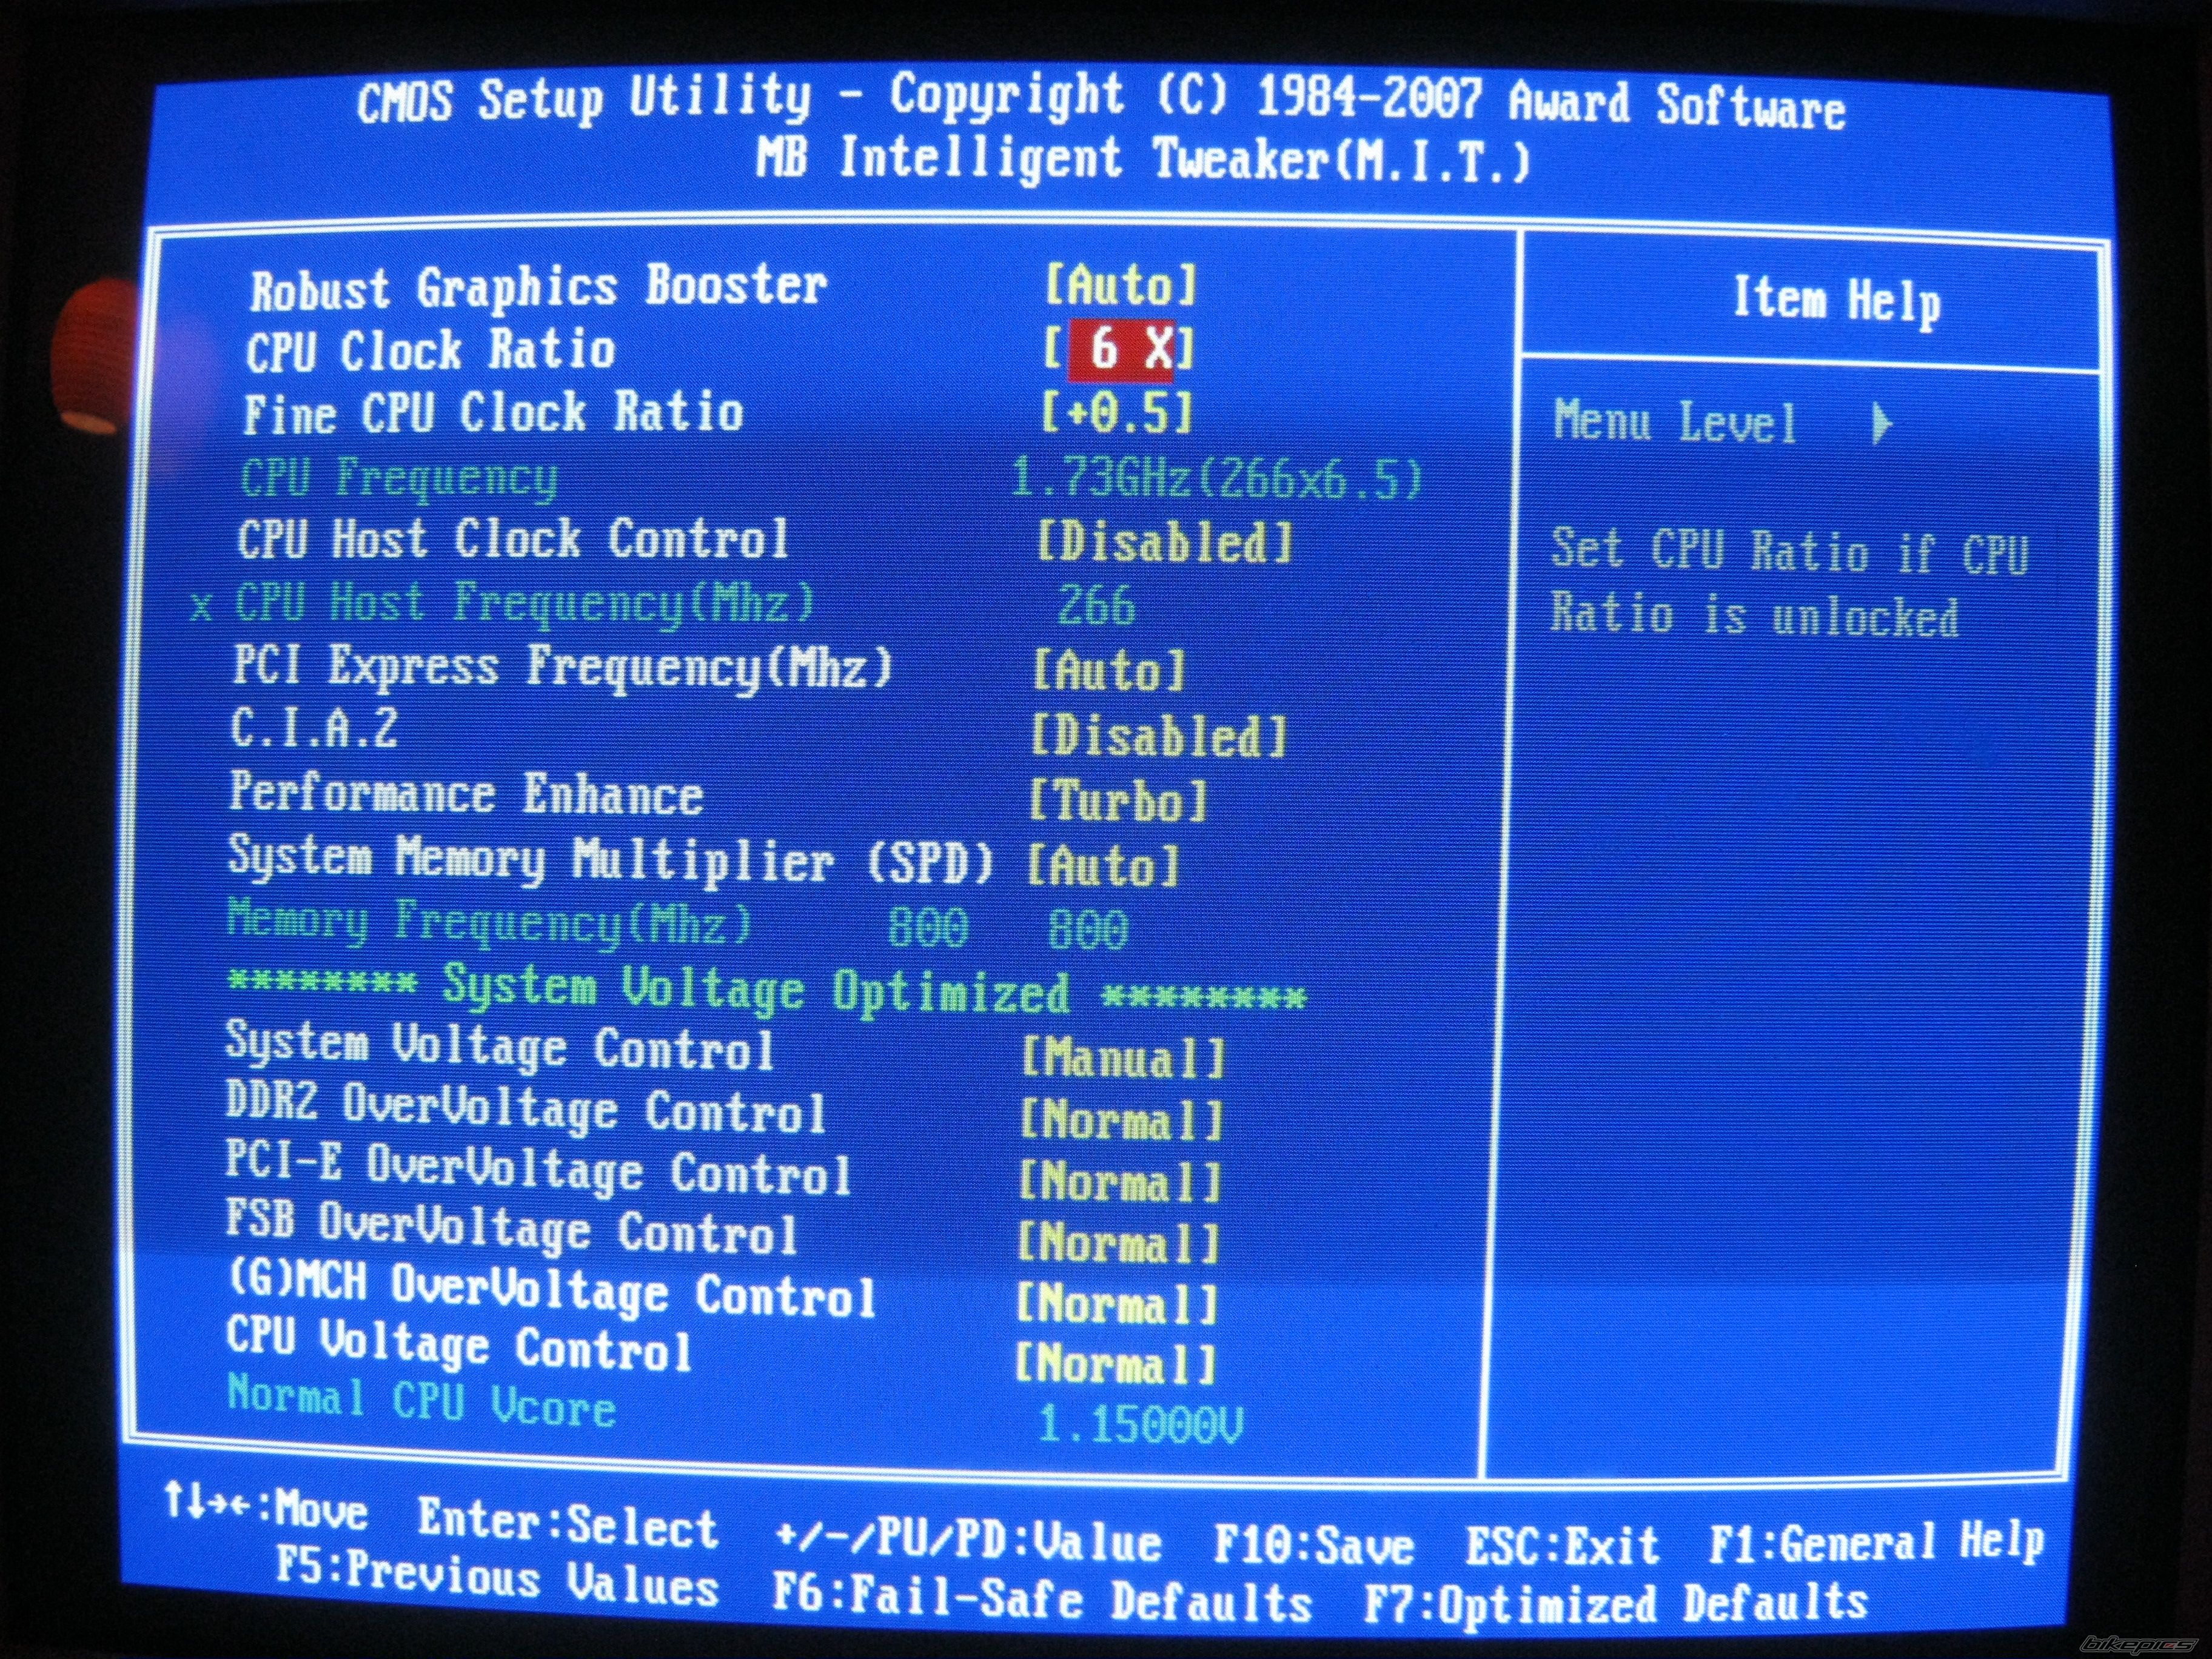Open the Robust Graphics Booster [Auto] value
This screenshot has height=1659, width=2212.
[x=1121, y=285]
